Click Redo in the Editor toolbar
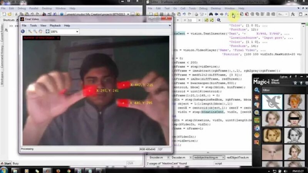 click(189, 14)
